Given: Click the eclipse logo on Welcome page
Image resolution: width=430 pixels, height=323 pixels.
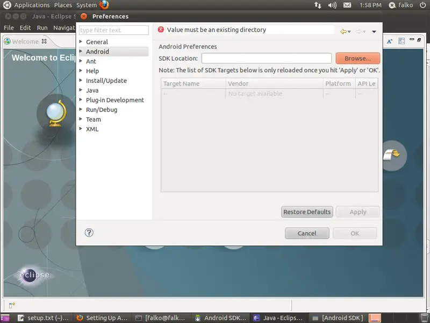Looking at the screenshot, I should 34,275.
